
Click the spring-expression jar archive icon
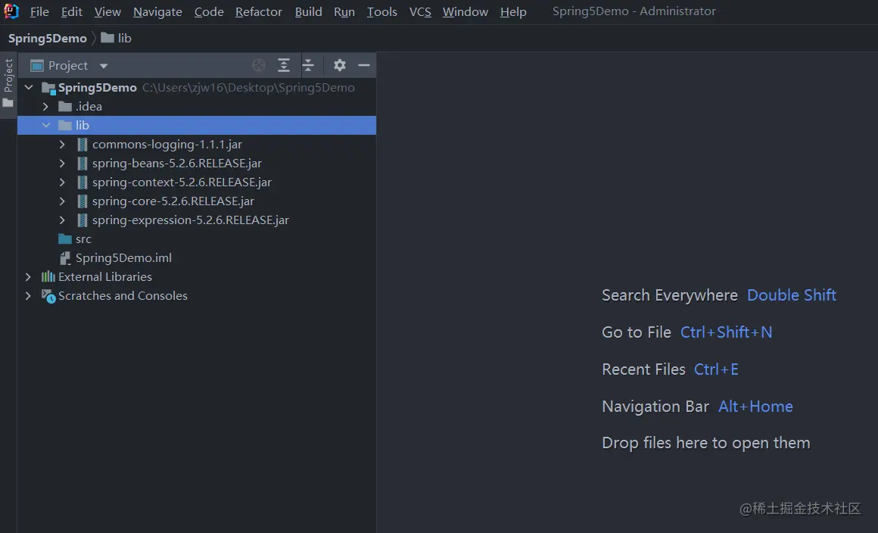click(x=83, y=220)
